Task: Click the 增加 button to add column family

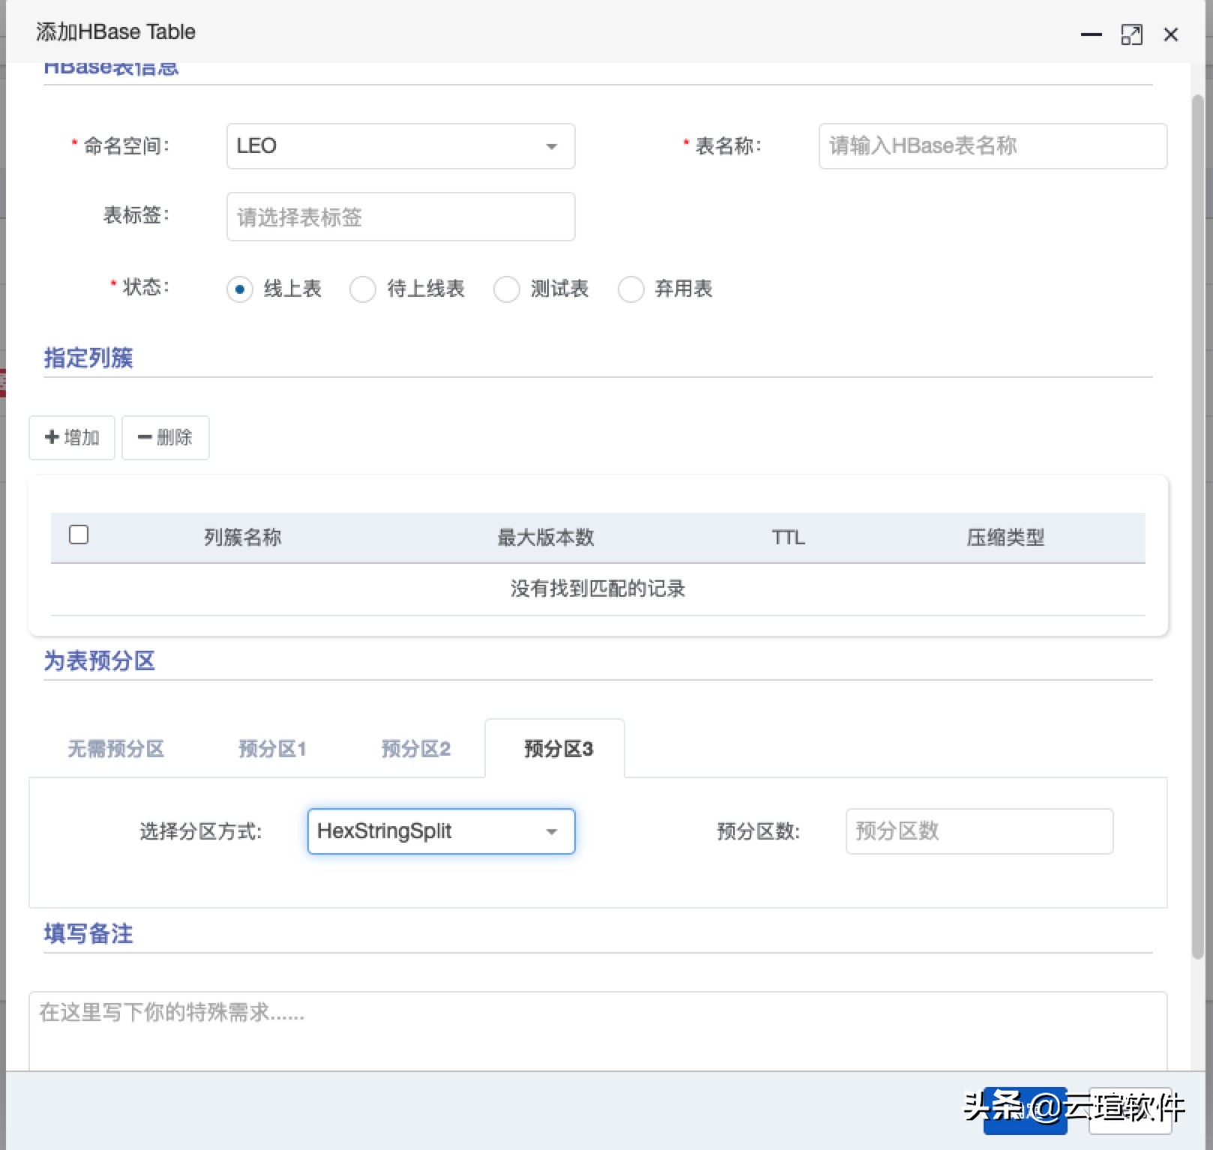Action: point(71,437)
